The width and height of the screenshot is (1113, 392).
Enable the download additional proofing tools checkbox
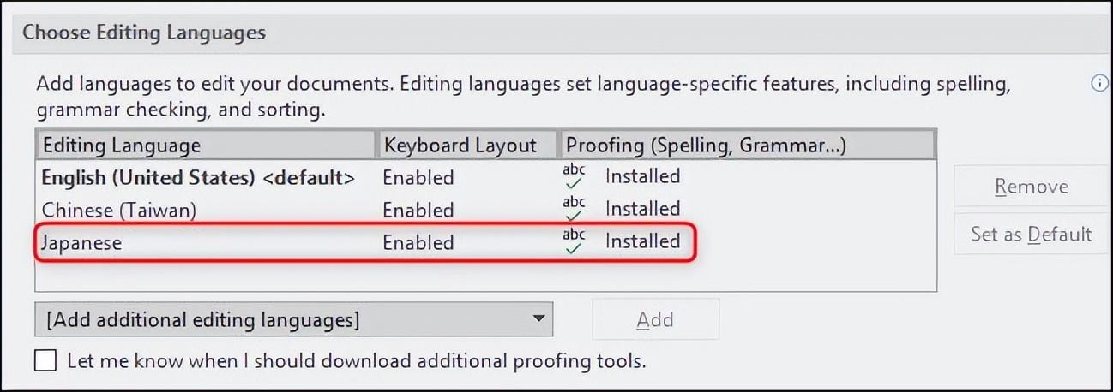click(x=45, y=360)
